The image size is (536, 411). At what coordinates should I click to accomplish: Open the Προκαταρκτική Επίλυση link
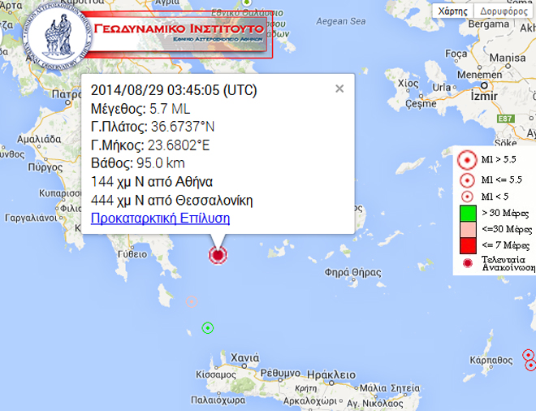[160, 218]
